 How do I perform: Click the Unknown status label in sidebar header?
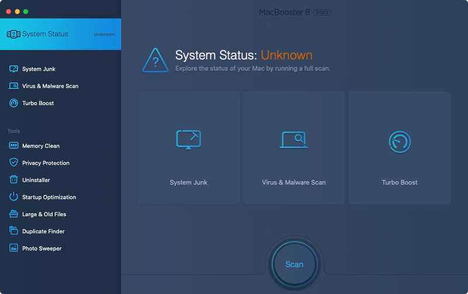tap(104, 34)
